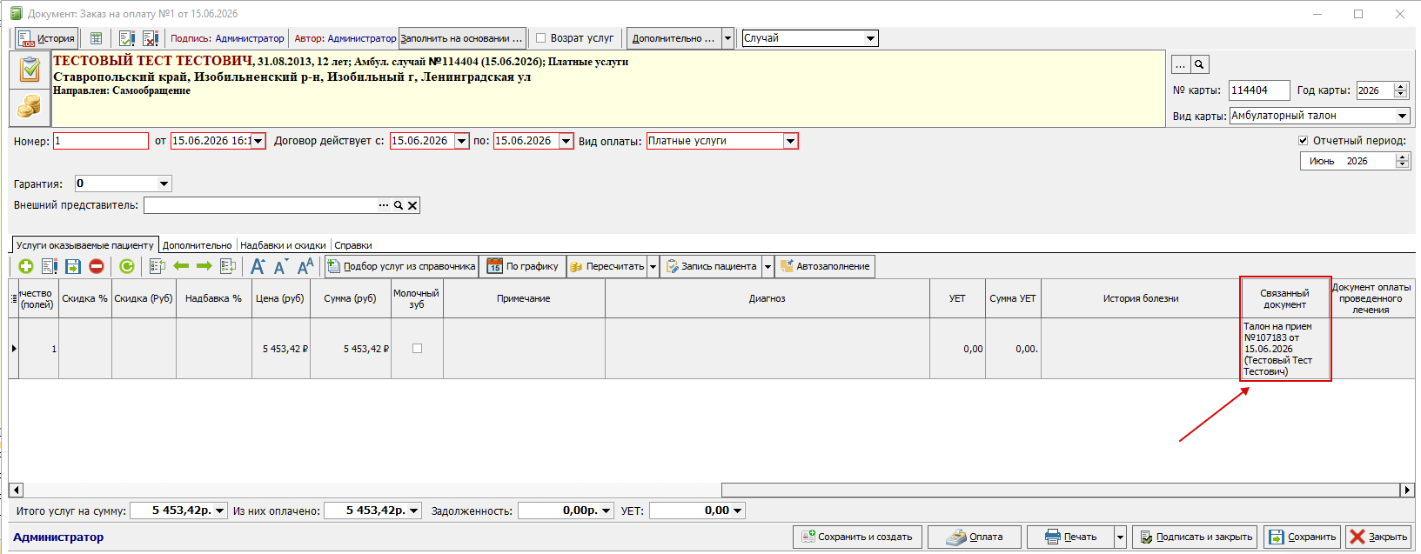This screenshot has height=554, width=1421.
Task: Decrease the grid font size (A with down arrow)
Action: 281,266
